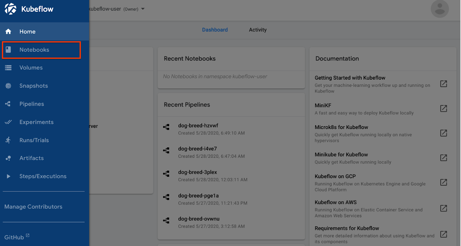Image resolution: width=461 pixels, height=246 pixels.
Task: Select the Dashboard tab
Action: pos(215,30)
